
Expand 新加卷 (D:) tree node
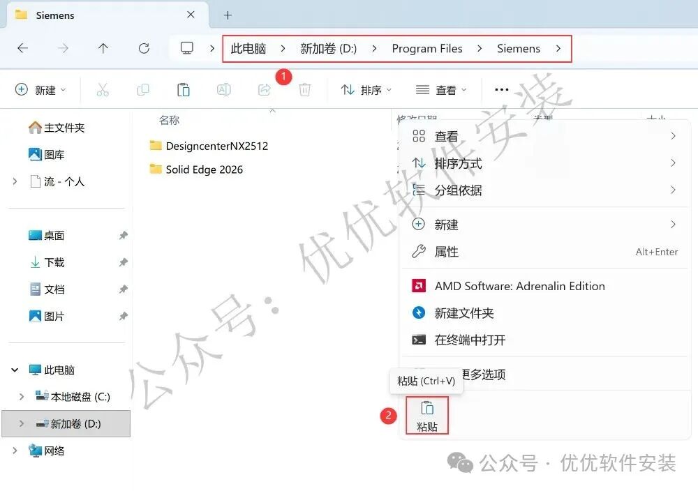coord(22,424)
